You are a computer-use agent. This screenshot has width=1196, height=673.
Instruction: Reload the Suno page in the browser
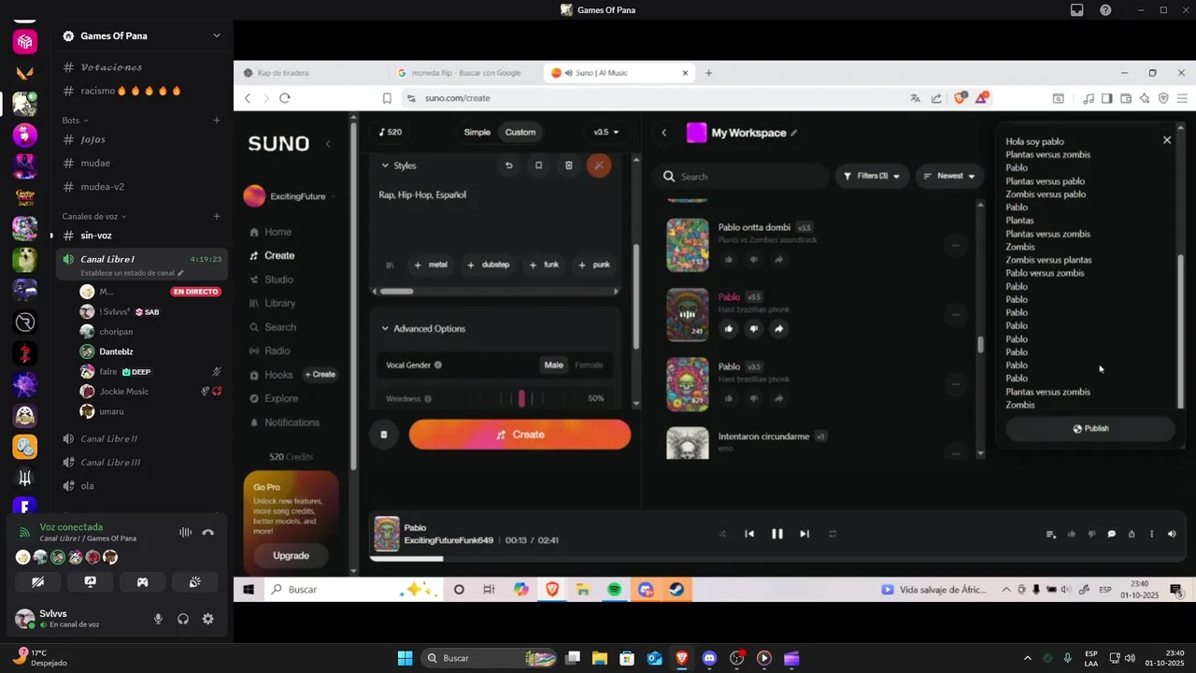[285, 98]
